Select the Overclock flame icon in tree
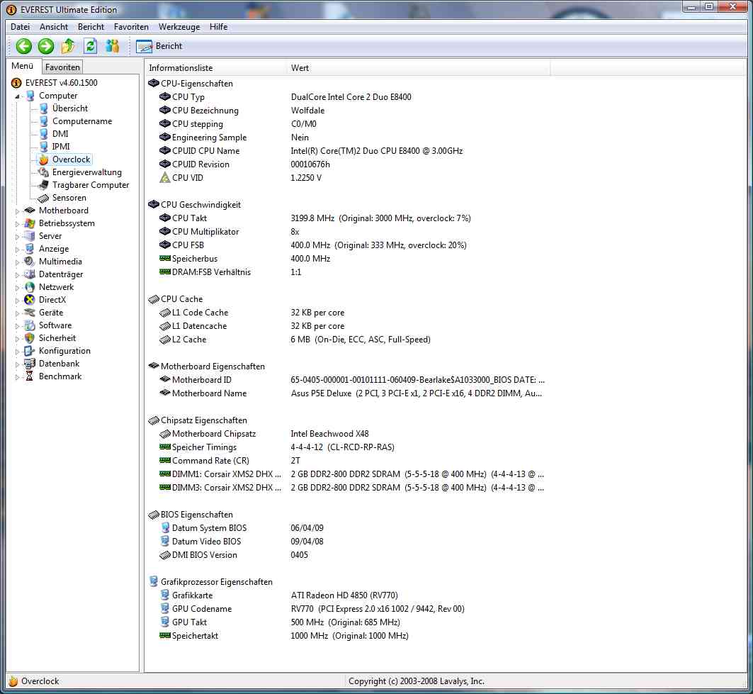This screenshot has height=694, width=753. pyautogui.click(x=44, y=159)
